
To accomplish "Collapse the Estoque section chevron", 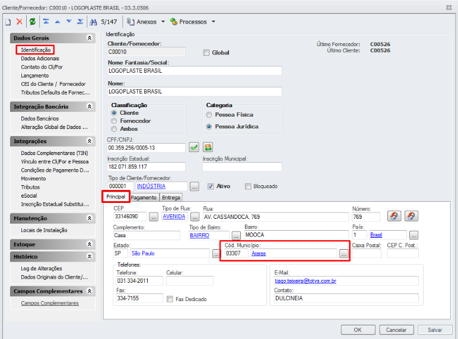I will click(90, 244).
